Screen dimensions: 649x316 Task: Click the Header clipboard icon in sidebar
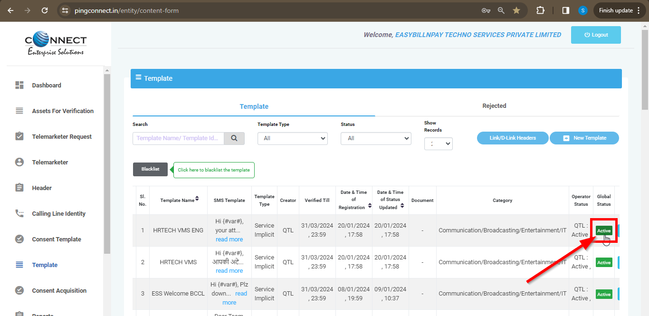click(19, 188)
